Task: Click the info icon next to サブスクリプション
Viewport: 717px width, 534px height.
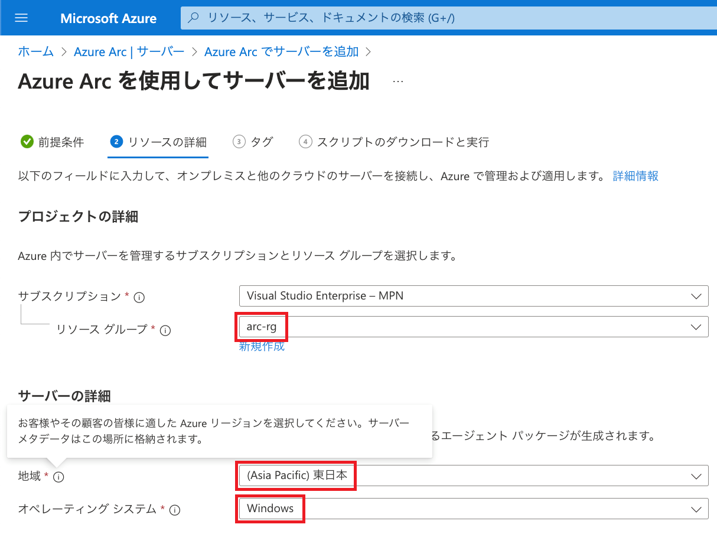Action: (139, 298)
